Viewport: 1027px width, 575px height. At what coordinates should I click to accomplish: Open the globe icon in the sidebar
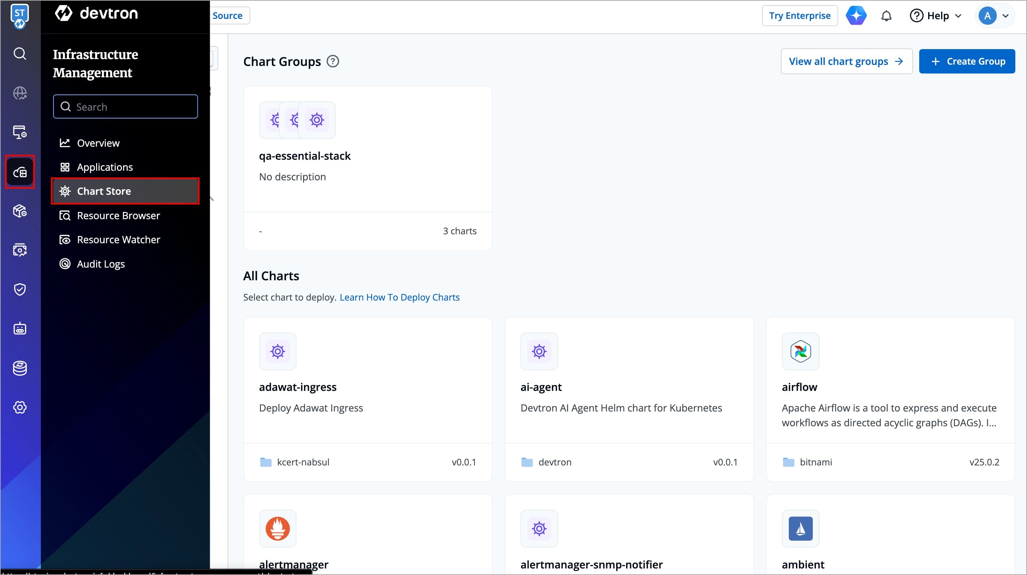coord(20,93)
